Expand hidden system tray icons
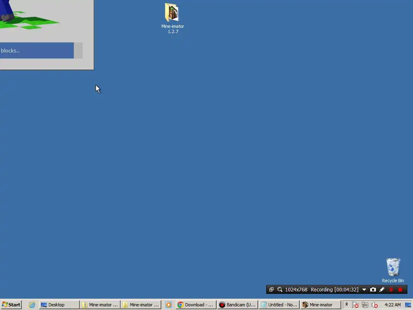413x310 pixels. click(x=346, y=304)
